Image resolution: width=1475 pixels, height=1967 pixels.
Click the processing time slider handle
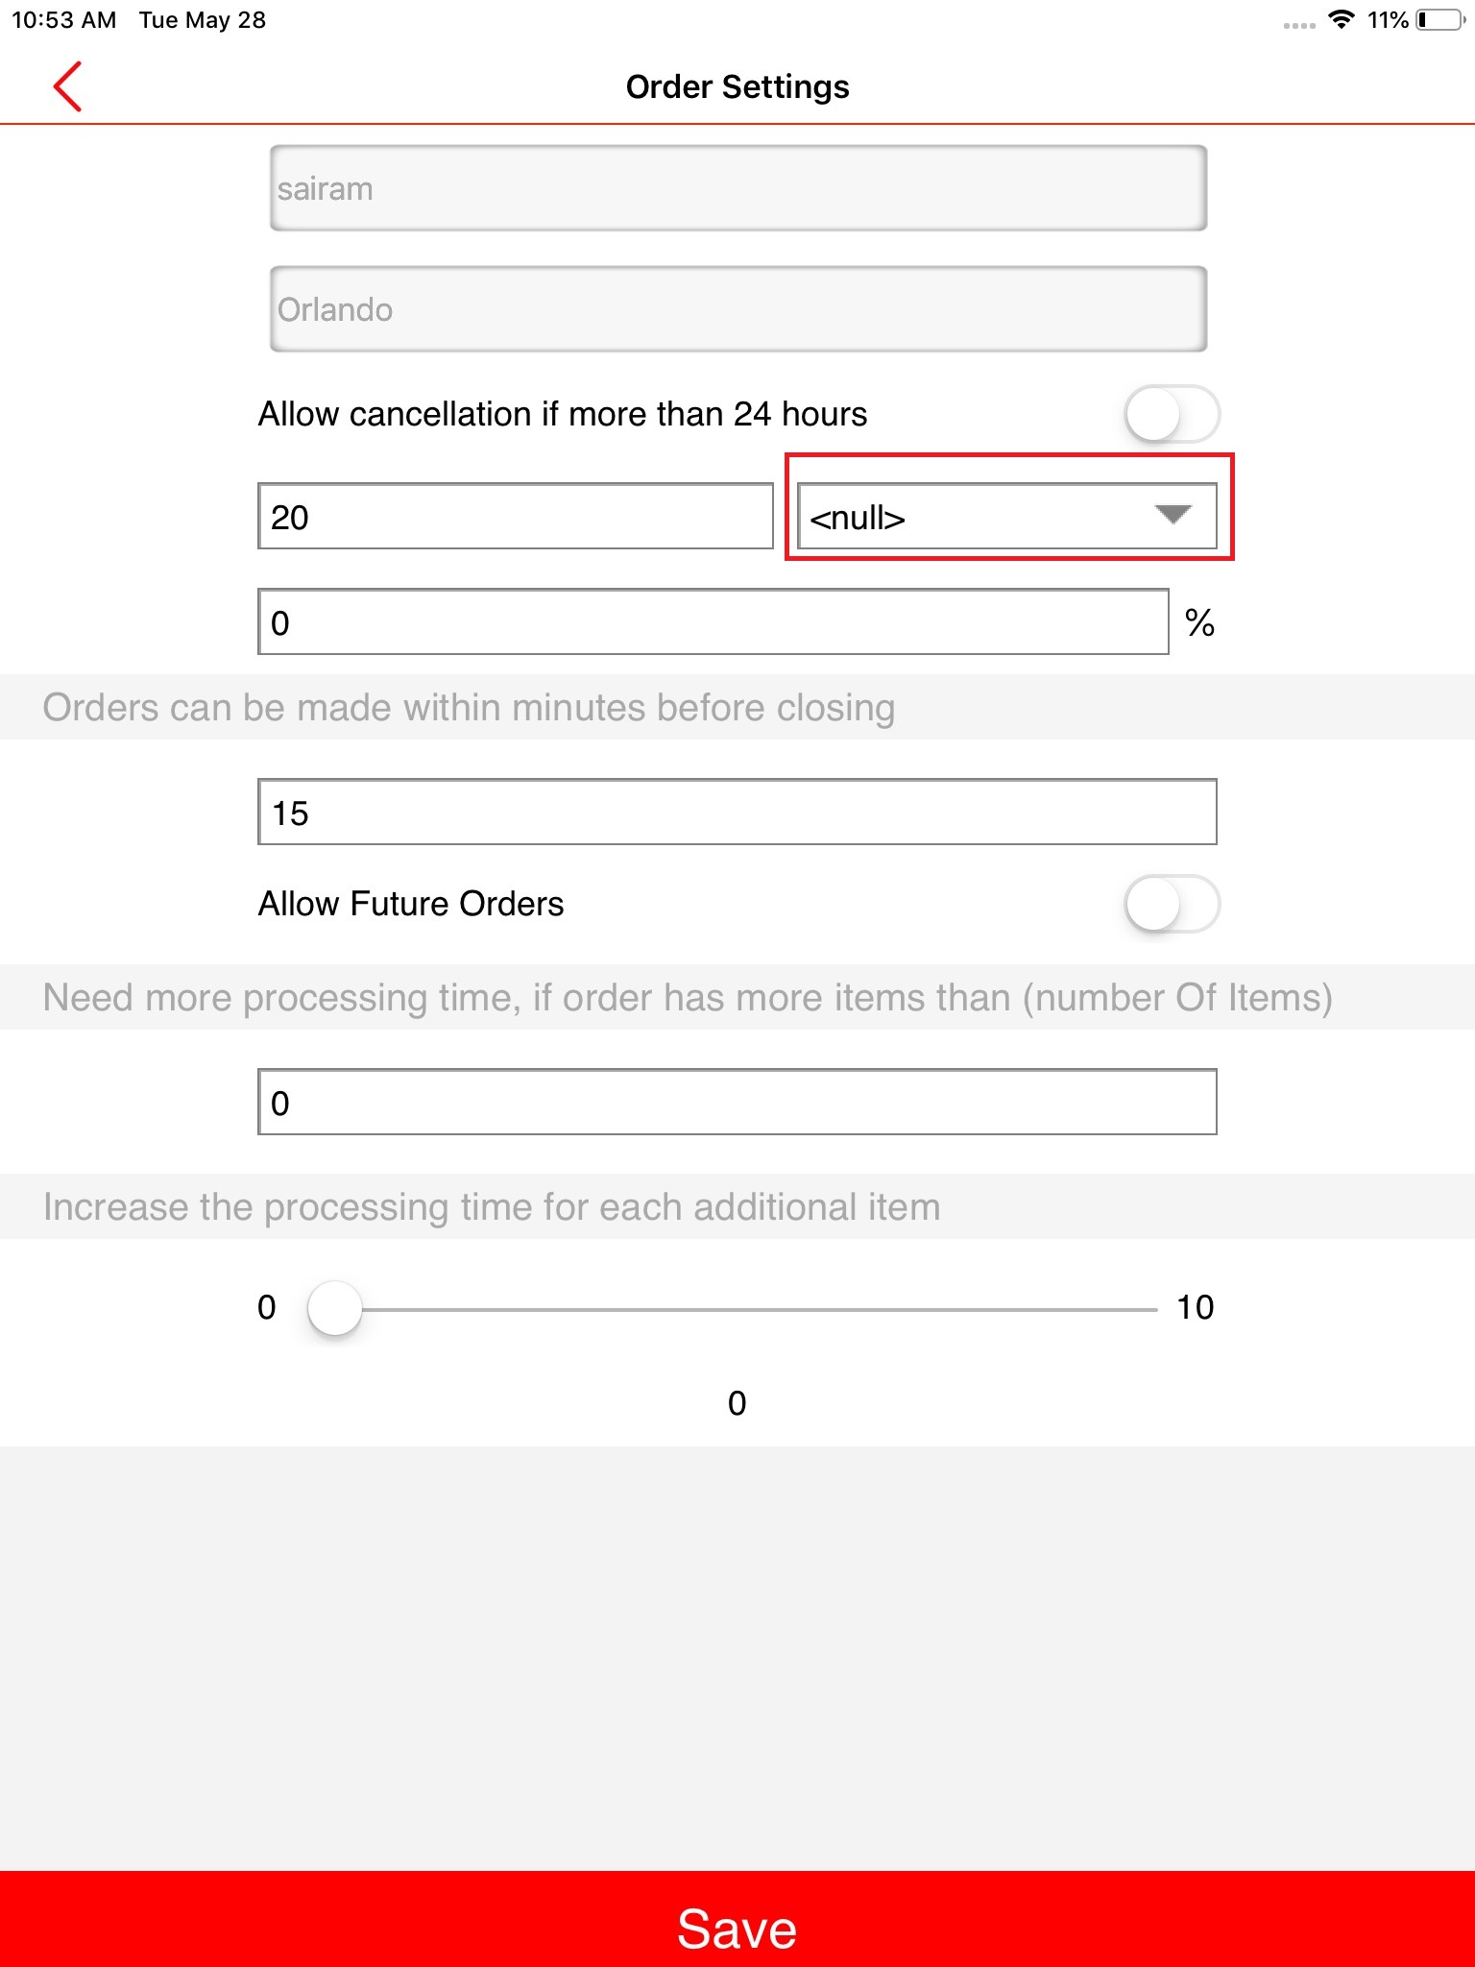pos(335,1308)
